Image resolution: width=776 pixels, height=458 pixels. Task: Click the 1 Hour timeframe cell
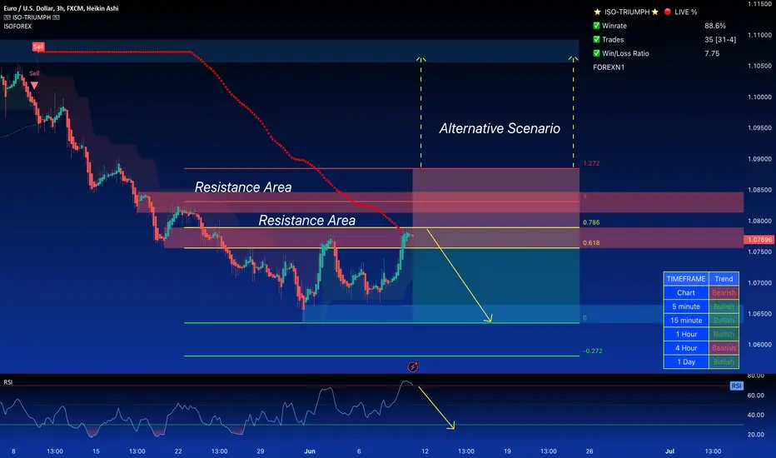(x=686, y=334)
